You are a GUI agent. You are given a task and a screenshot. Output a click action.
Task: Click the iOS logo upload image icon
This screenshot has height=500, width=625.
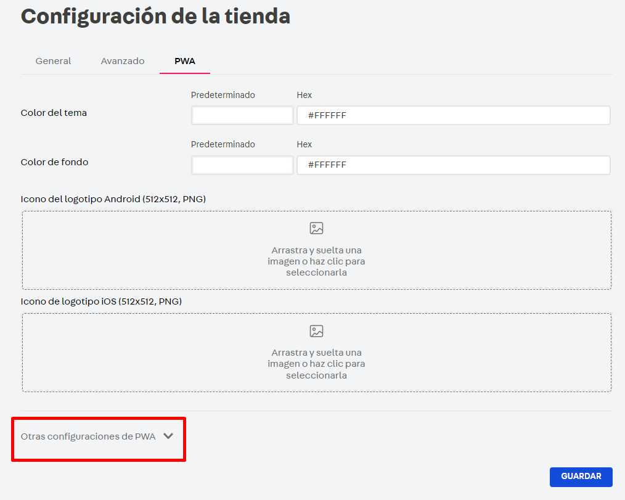click(316, 330)
